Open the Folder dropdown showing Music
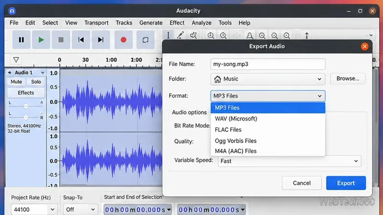Image resolution: width=383 pixels, height=215 pixels. click(x=268, y=79)
